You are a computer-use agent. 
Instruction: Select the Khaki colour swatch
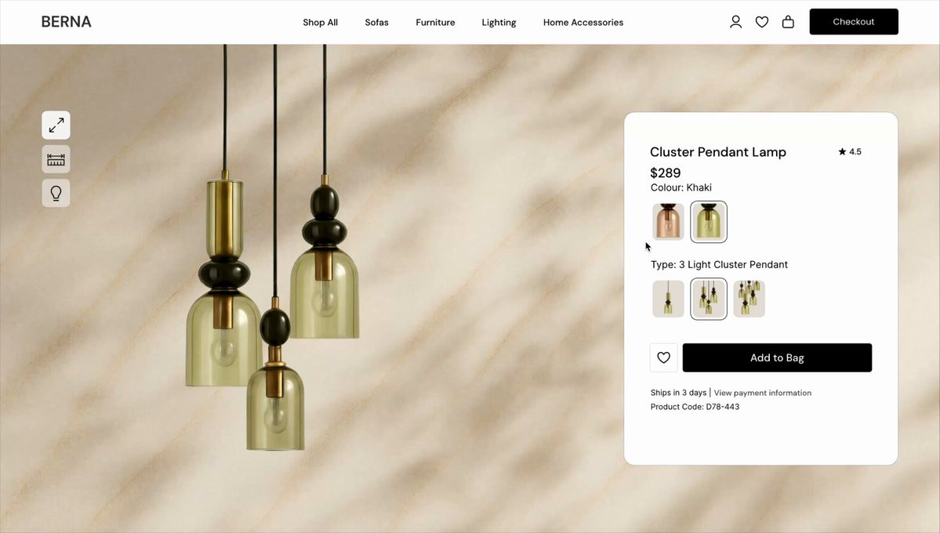(x=709, y=222)
